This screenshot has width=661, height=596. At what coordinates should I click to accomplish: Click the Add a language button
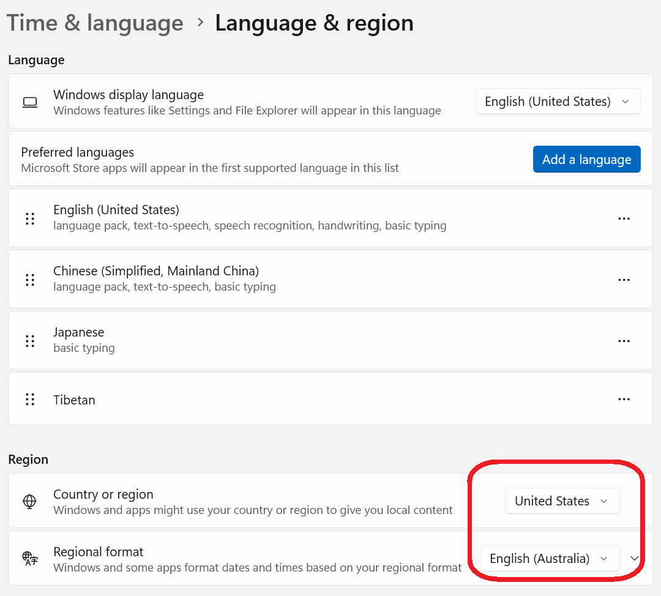tap(586, 159)
